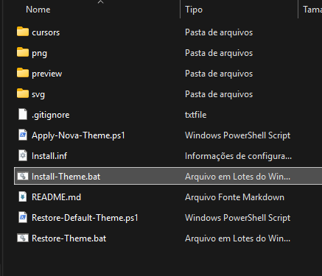Select the Install-Theme.bat file name
Screen dimensions: 322x276
click(66, 177)
